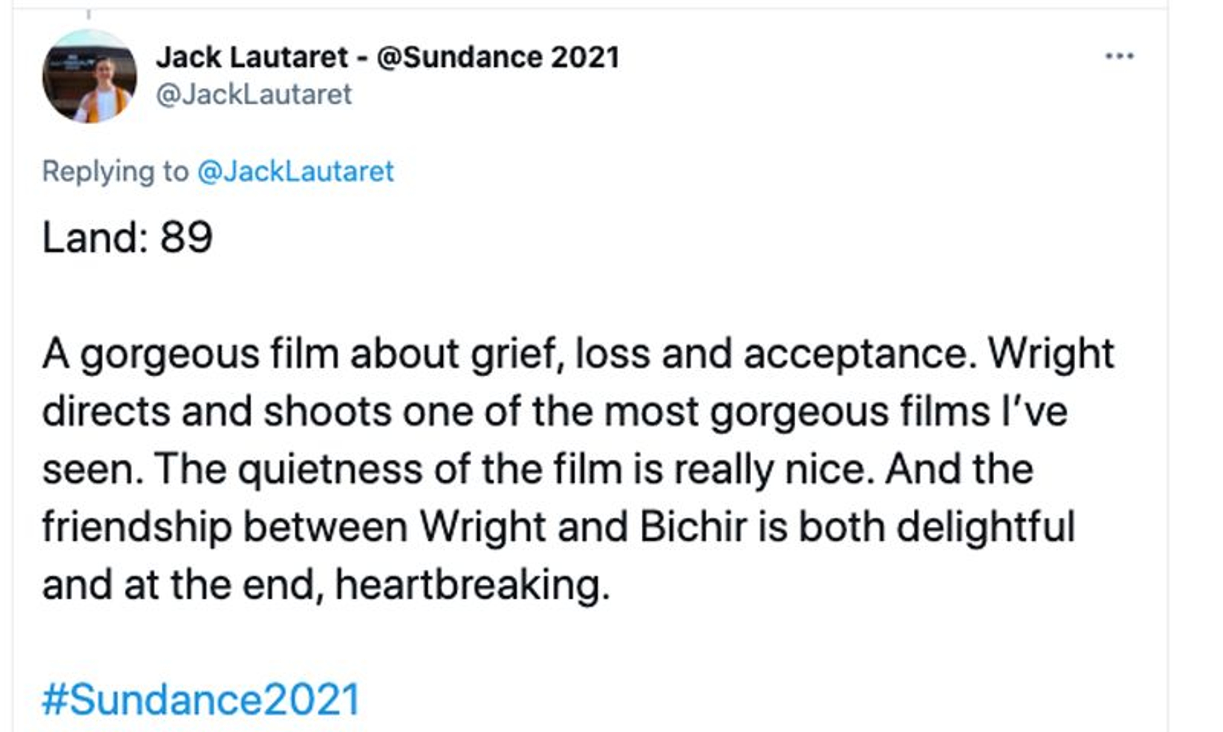Viewport: 1223px width, 732px height.
Task: Click Jack Lautaret's profile avatar picture
Action: [89, 76]
